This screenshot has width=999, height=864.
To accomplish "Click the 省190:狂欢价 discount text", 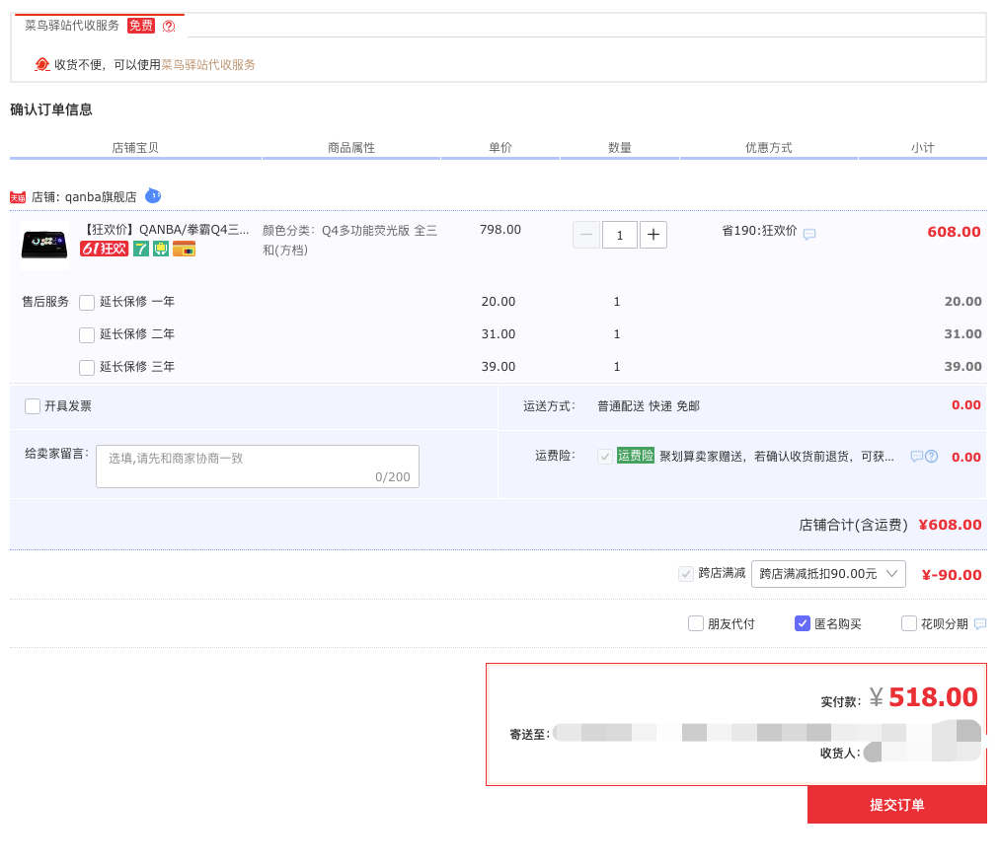I will (759, 231).
